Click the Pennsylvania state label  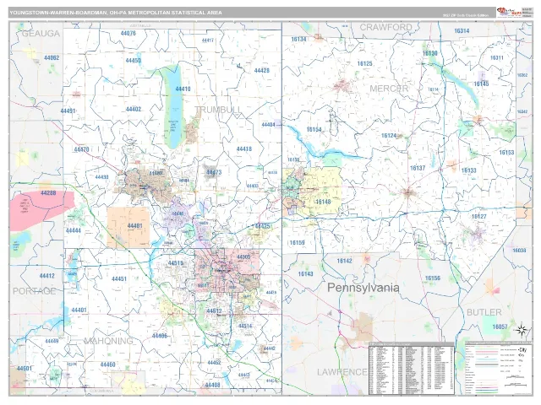363,288
